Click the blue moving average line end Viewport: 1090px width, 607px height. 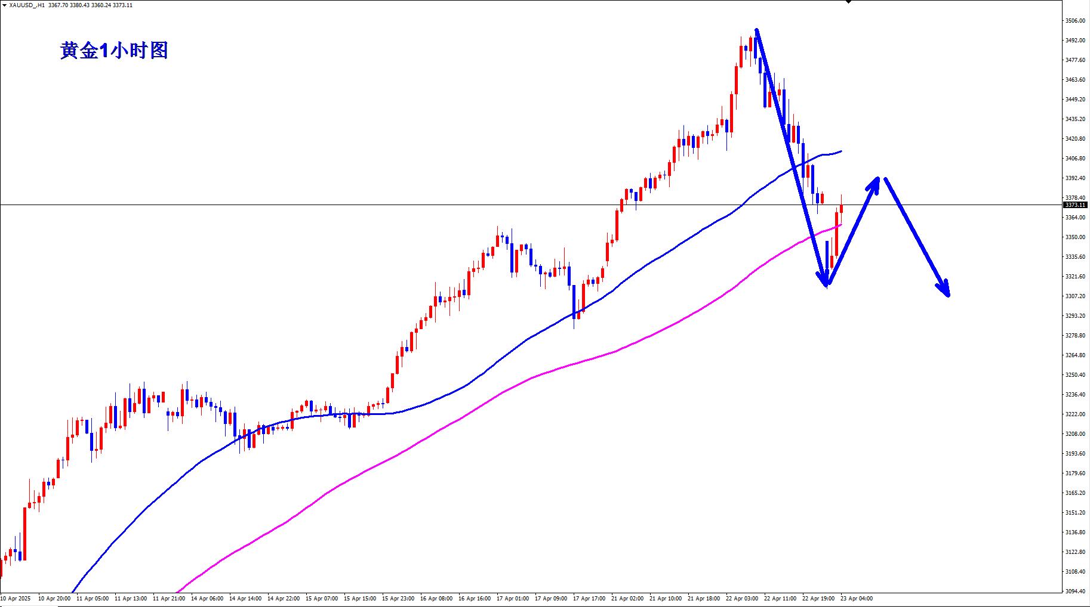click(840, 151)
